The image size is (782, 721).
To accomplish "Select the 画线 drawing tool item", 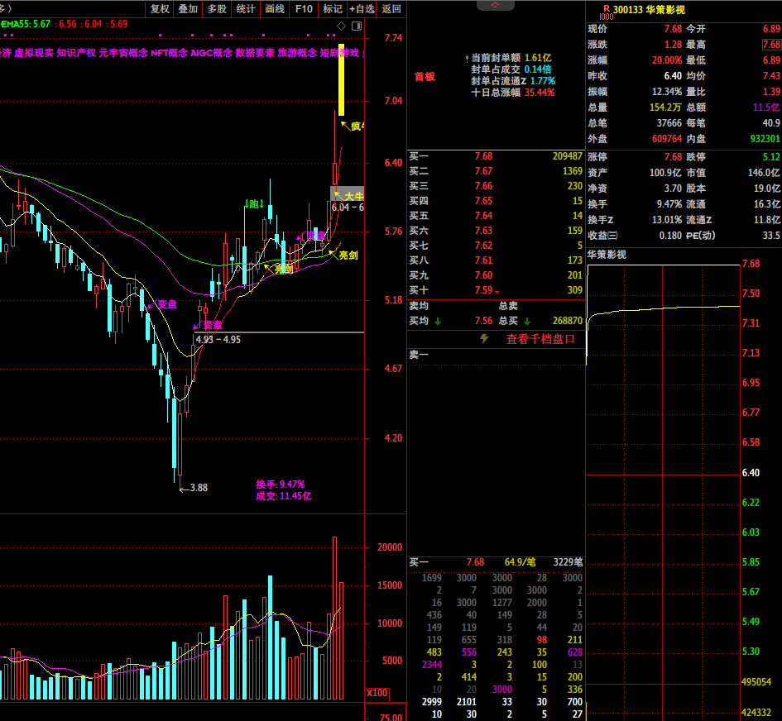I will click(x=275, y=9).
